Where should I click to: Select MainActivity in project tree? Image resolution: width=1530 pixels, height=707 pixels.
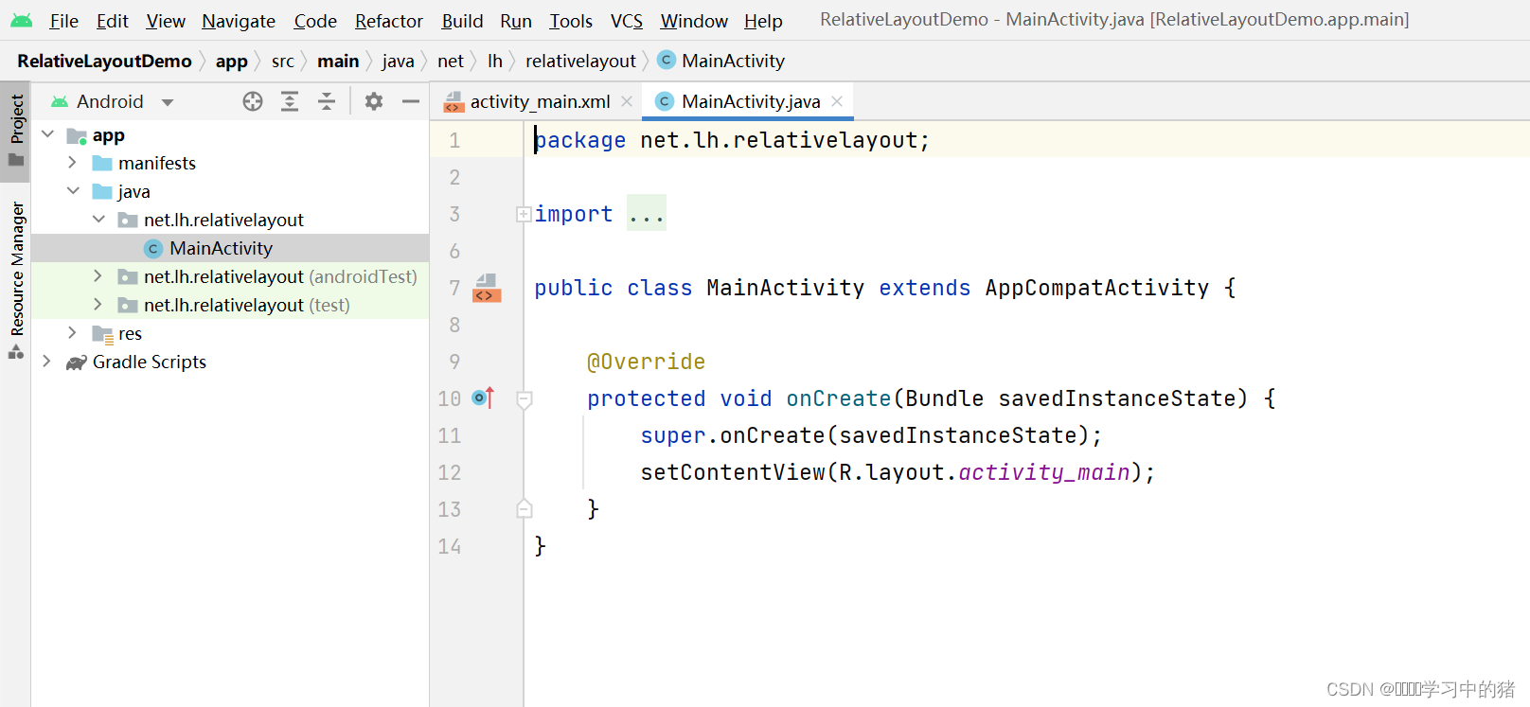[230, 248]
